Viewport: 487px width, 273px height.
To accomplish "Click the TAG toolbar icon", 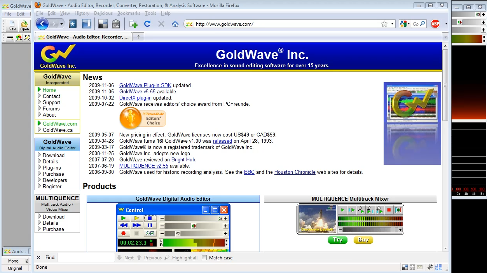I will (116, 24).
